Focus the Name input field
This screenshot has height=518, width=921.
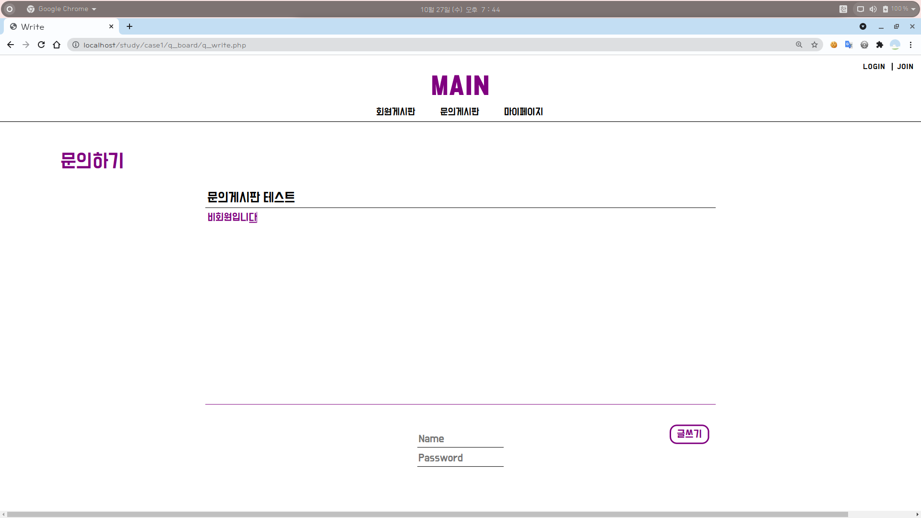click(460, 439)
